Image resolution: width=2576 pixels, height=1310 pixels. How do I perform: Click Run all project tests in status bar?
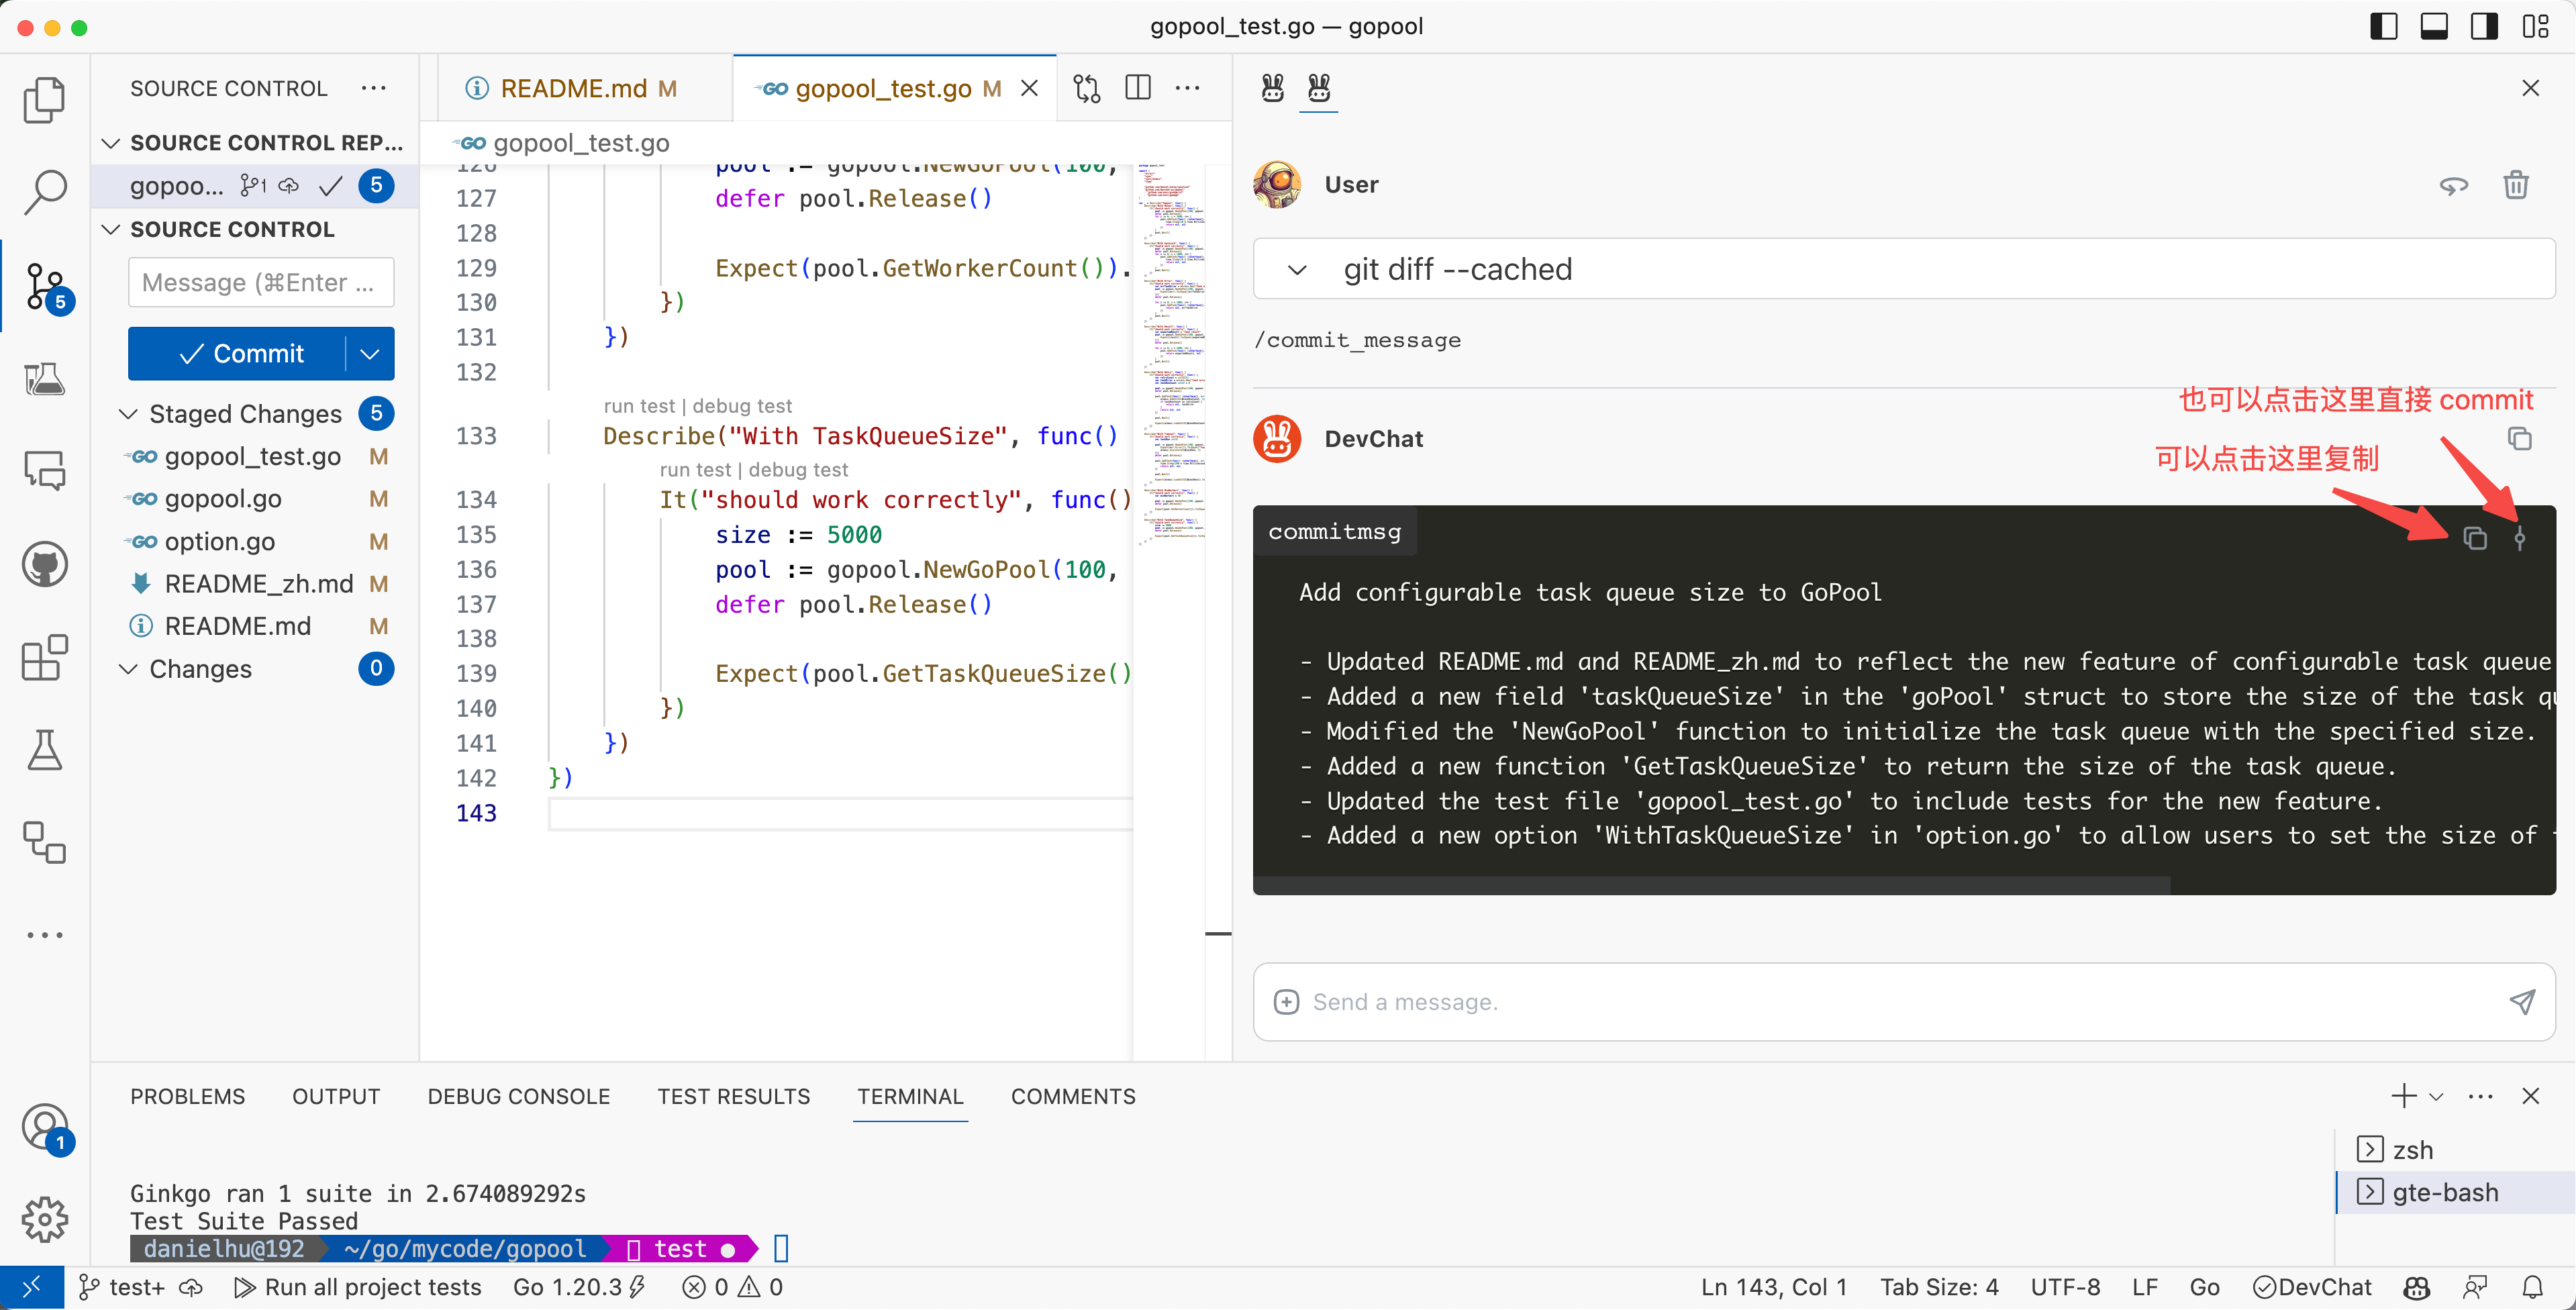pos(357,1287)
